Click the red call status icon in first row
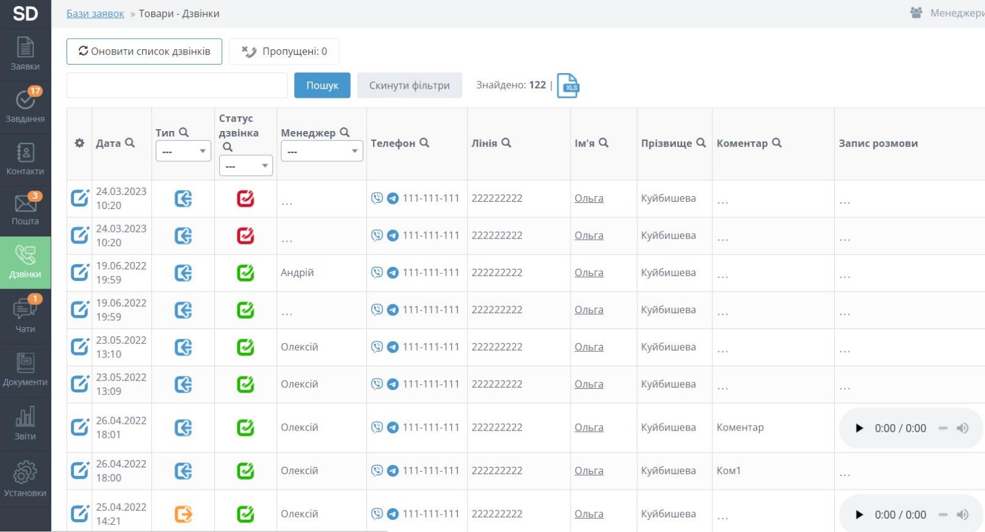 245,198
